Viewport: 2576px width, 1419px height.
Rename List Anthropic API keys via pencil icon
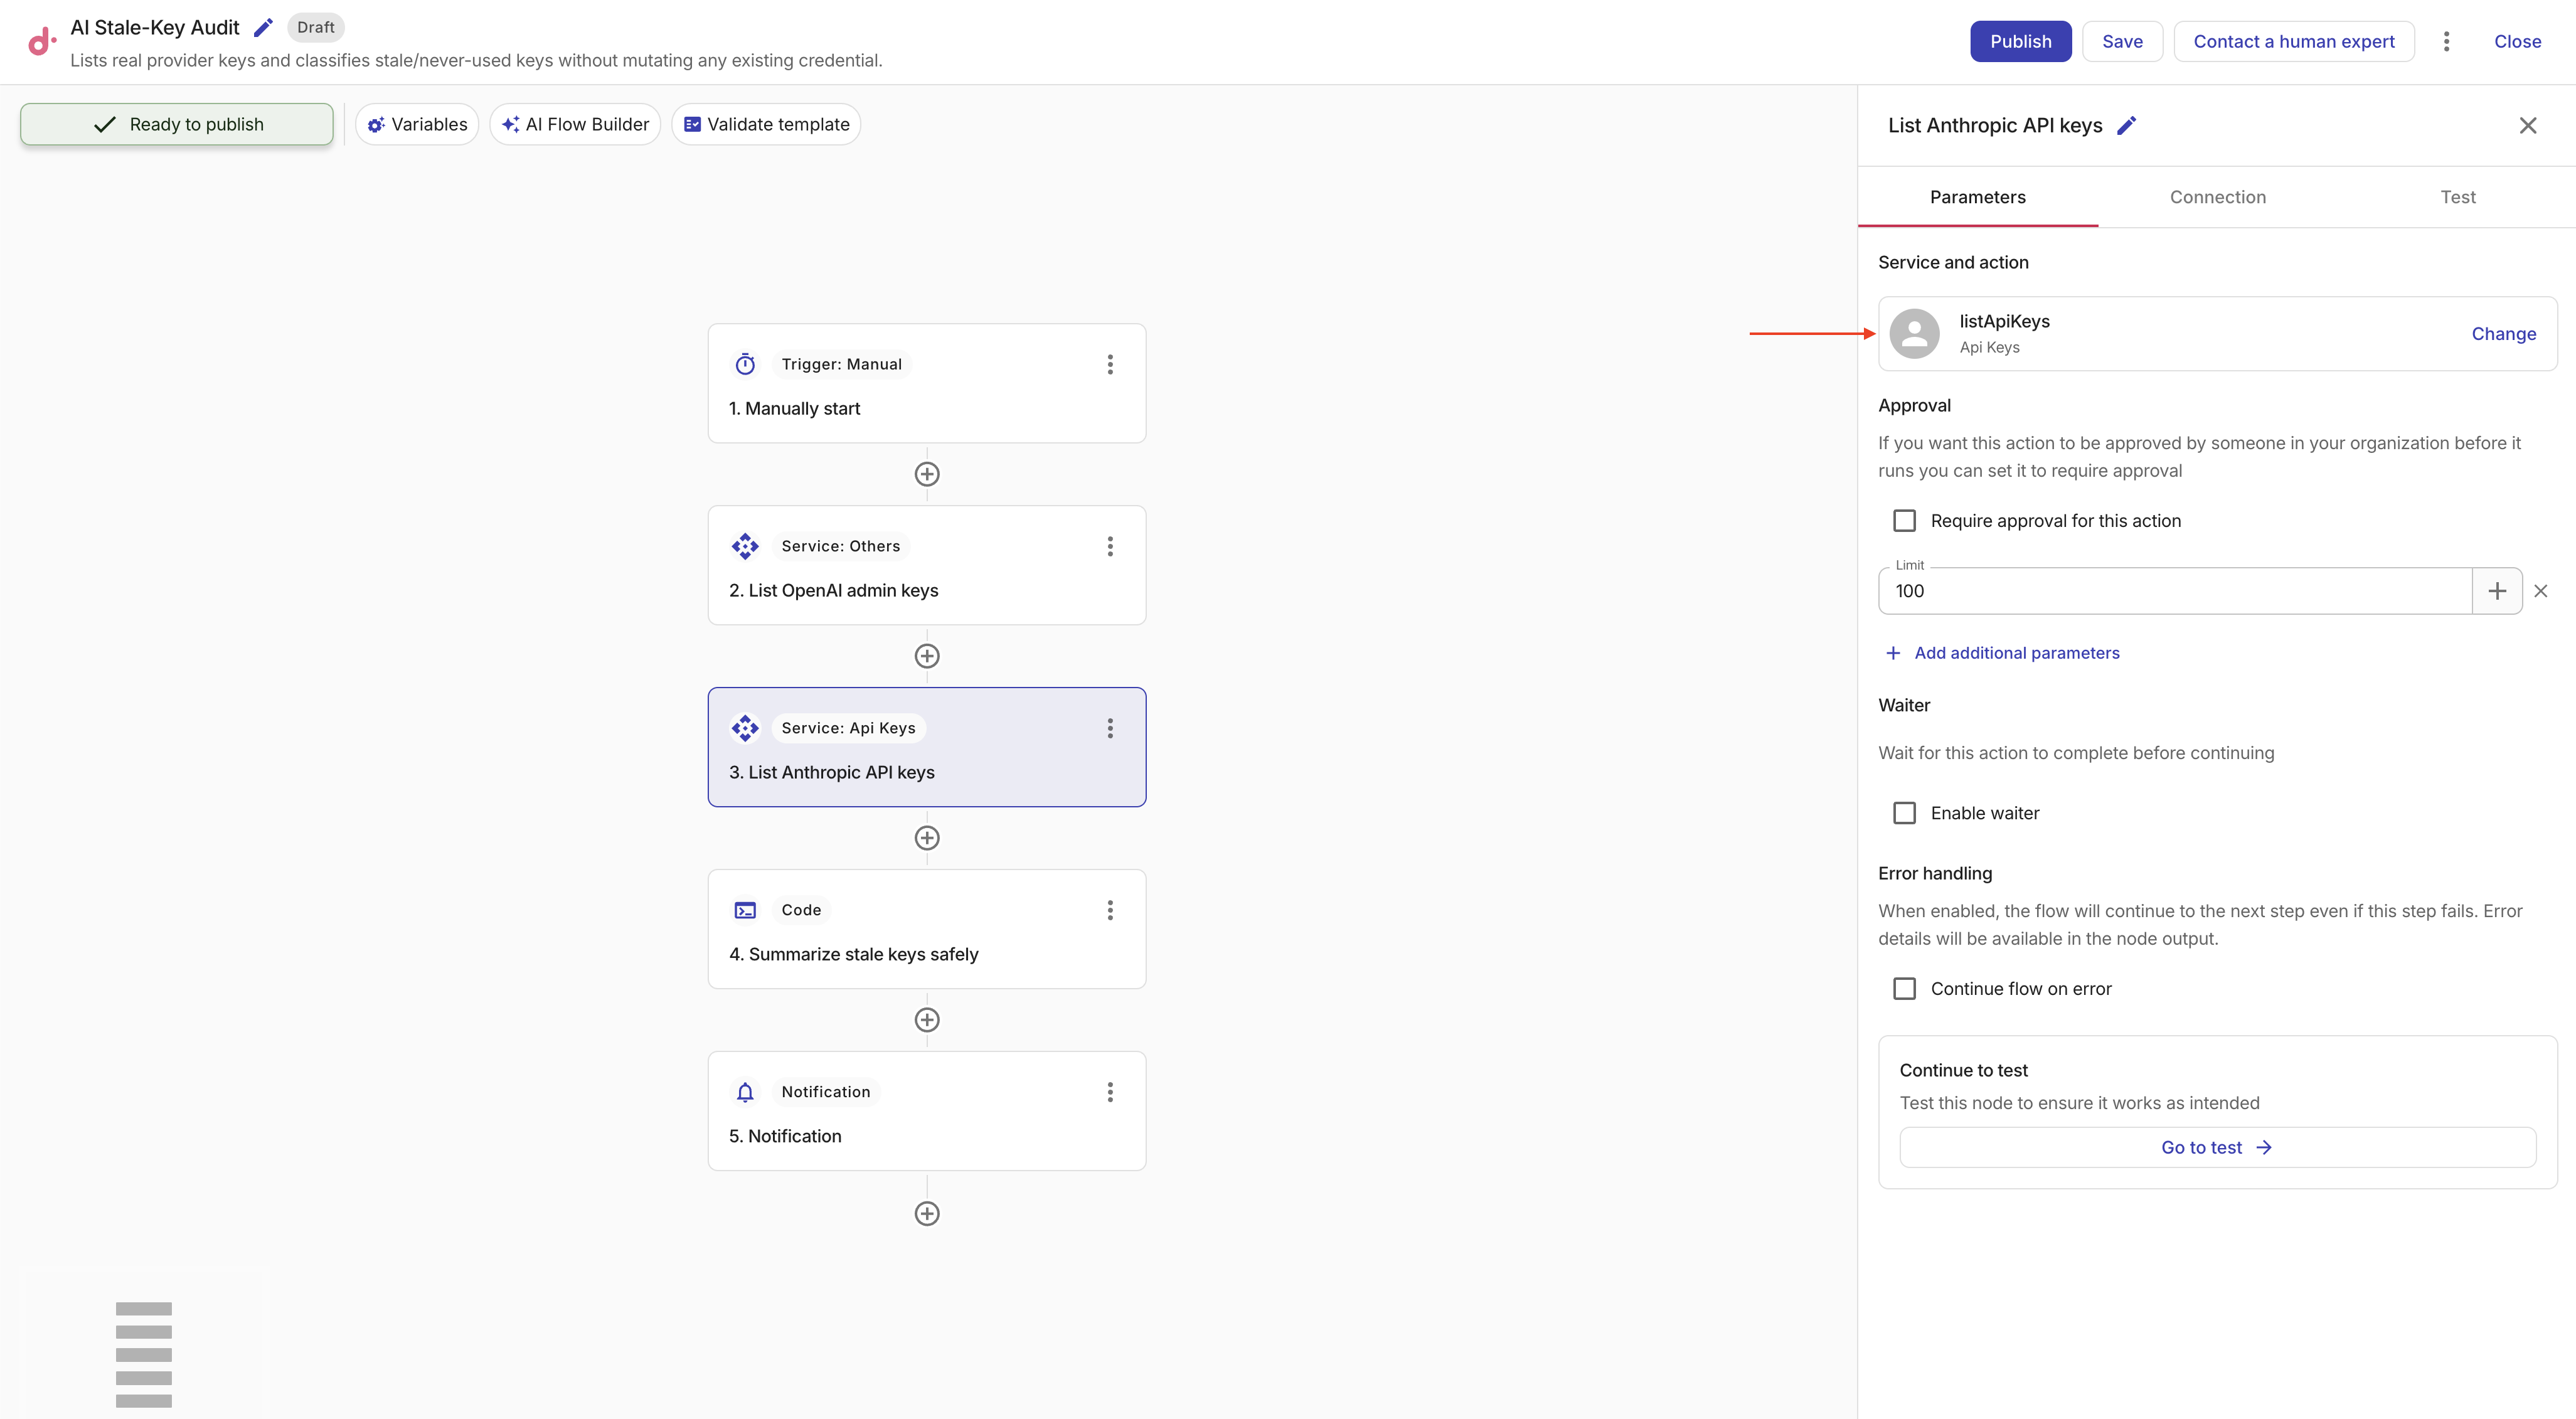tap(2127, 125)
